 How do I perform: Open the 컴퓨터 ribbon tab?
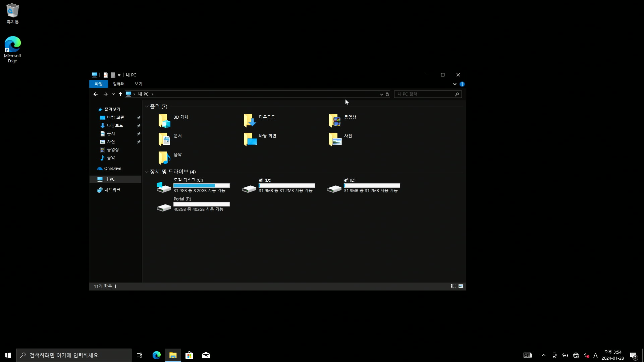[x=118, y=84]
